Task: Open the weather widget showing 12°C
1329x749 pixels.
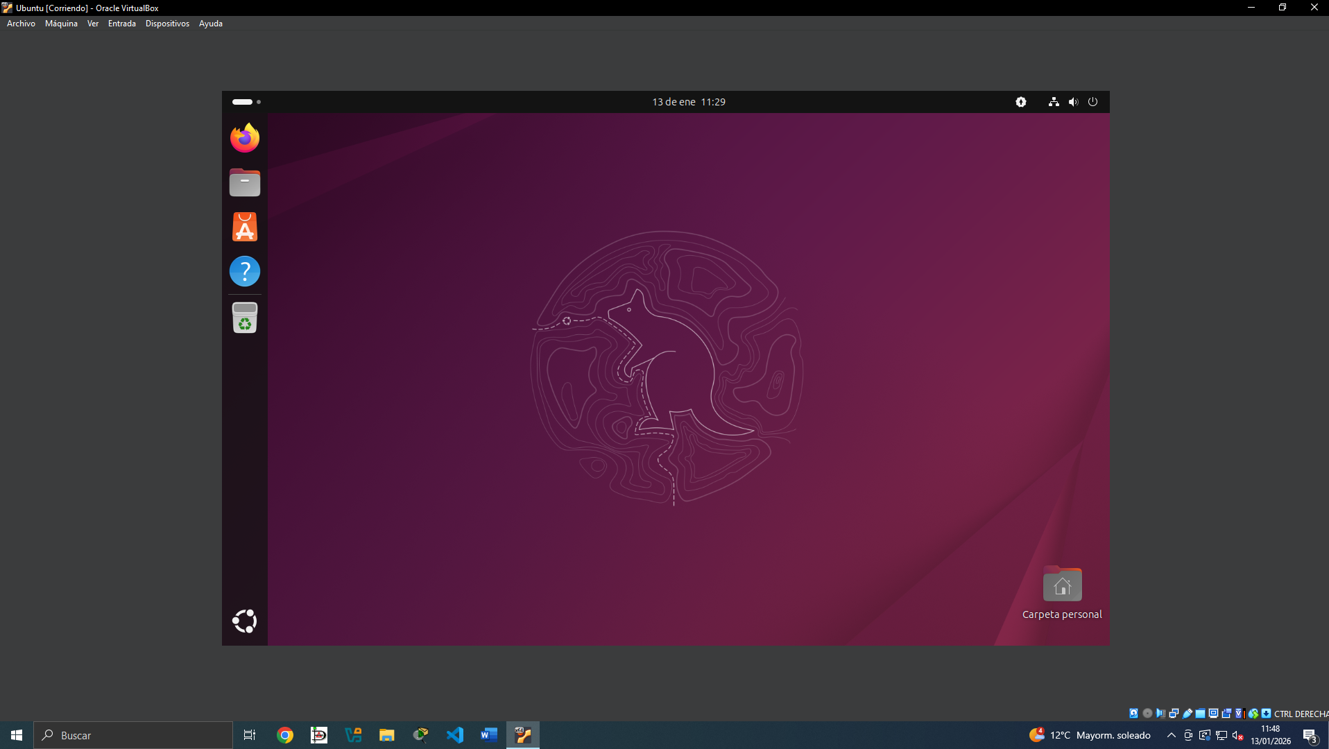Action: coord(1090,735)
